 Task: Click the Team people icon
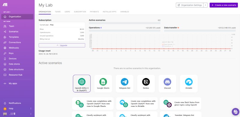point(5,26)
